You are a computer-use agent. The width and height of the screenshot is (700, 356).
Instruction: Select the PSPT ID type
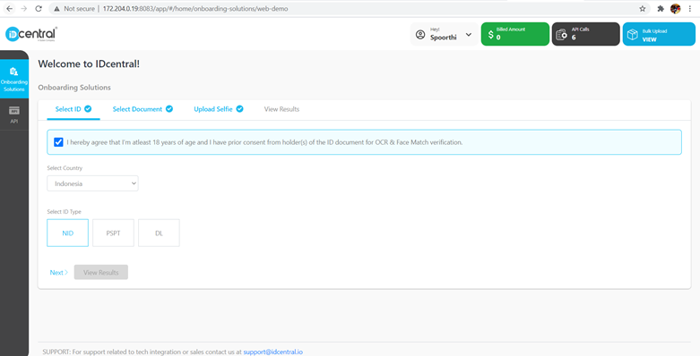coord(114,233)
